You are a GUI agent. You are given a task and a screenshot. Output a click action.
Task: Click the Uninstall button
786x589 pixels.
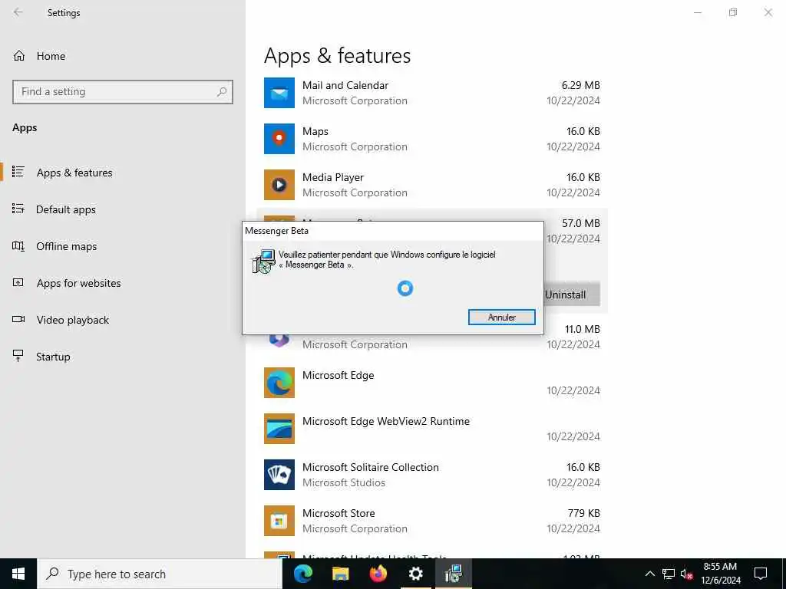(x=571, y=294)
